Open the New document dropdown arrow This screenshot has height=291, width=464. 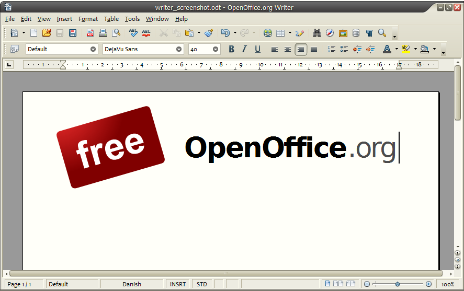pos(24,33)
